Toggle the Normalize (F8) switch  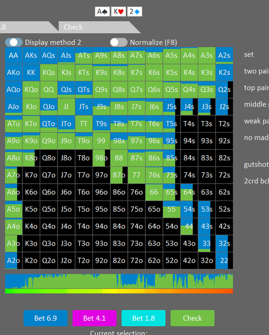pos(119,42)
